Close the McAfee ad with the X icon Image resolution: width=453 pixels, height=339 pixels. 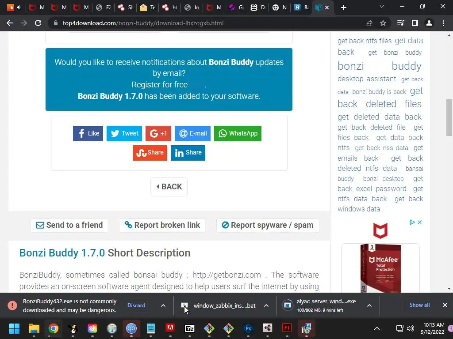(419, 222)
